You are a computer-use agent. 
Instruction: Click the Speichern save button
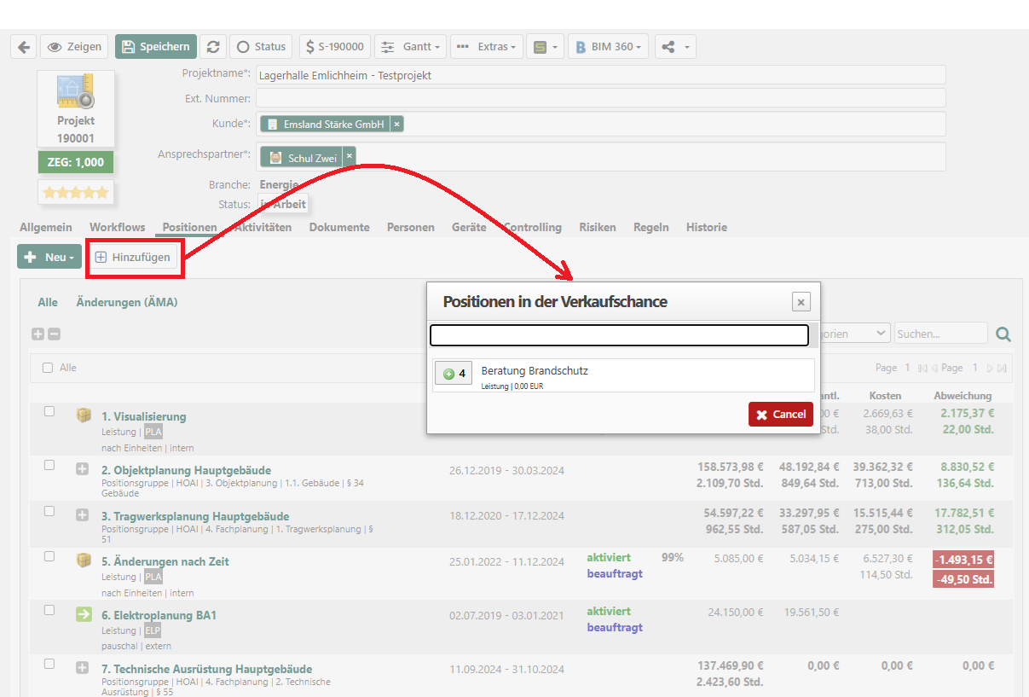[156, 47]
